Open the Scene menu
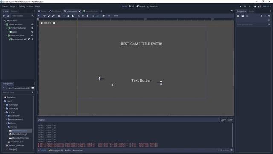Image resolution: width=273 pixels, height=154 pixels. coord(5,6)
